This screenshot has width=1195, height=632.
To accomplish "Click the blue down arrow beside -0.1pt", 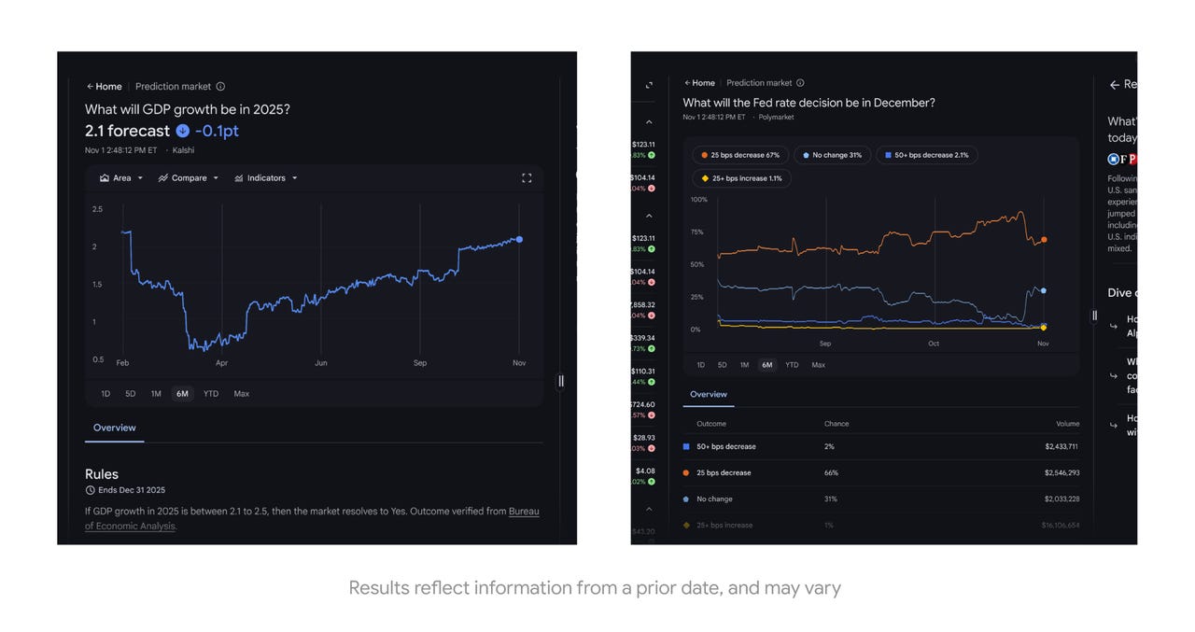I will point(182,132).
